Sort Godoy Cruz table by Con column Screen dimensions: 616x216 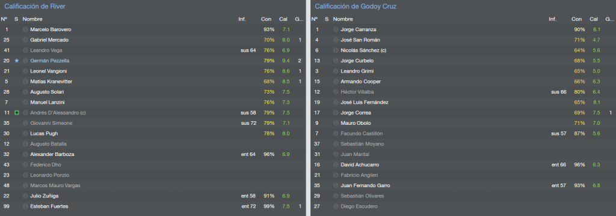pos(577,19)
